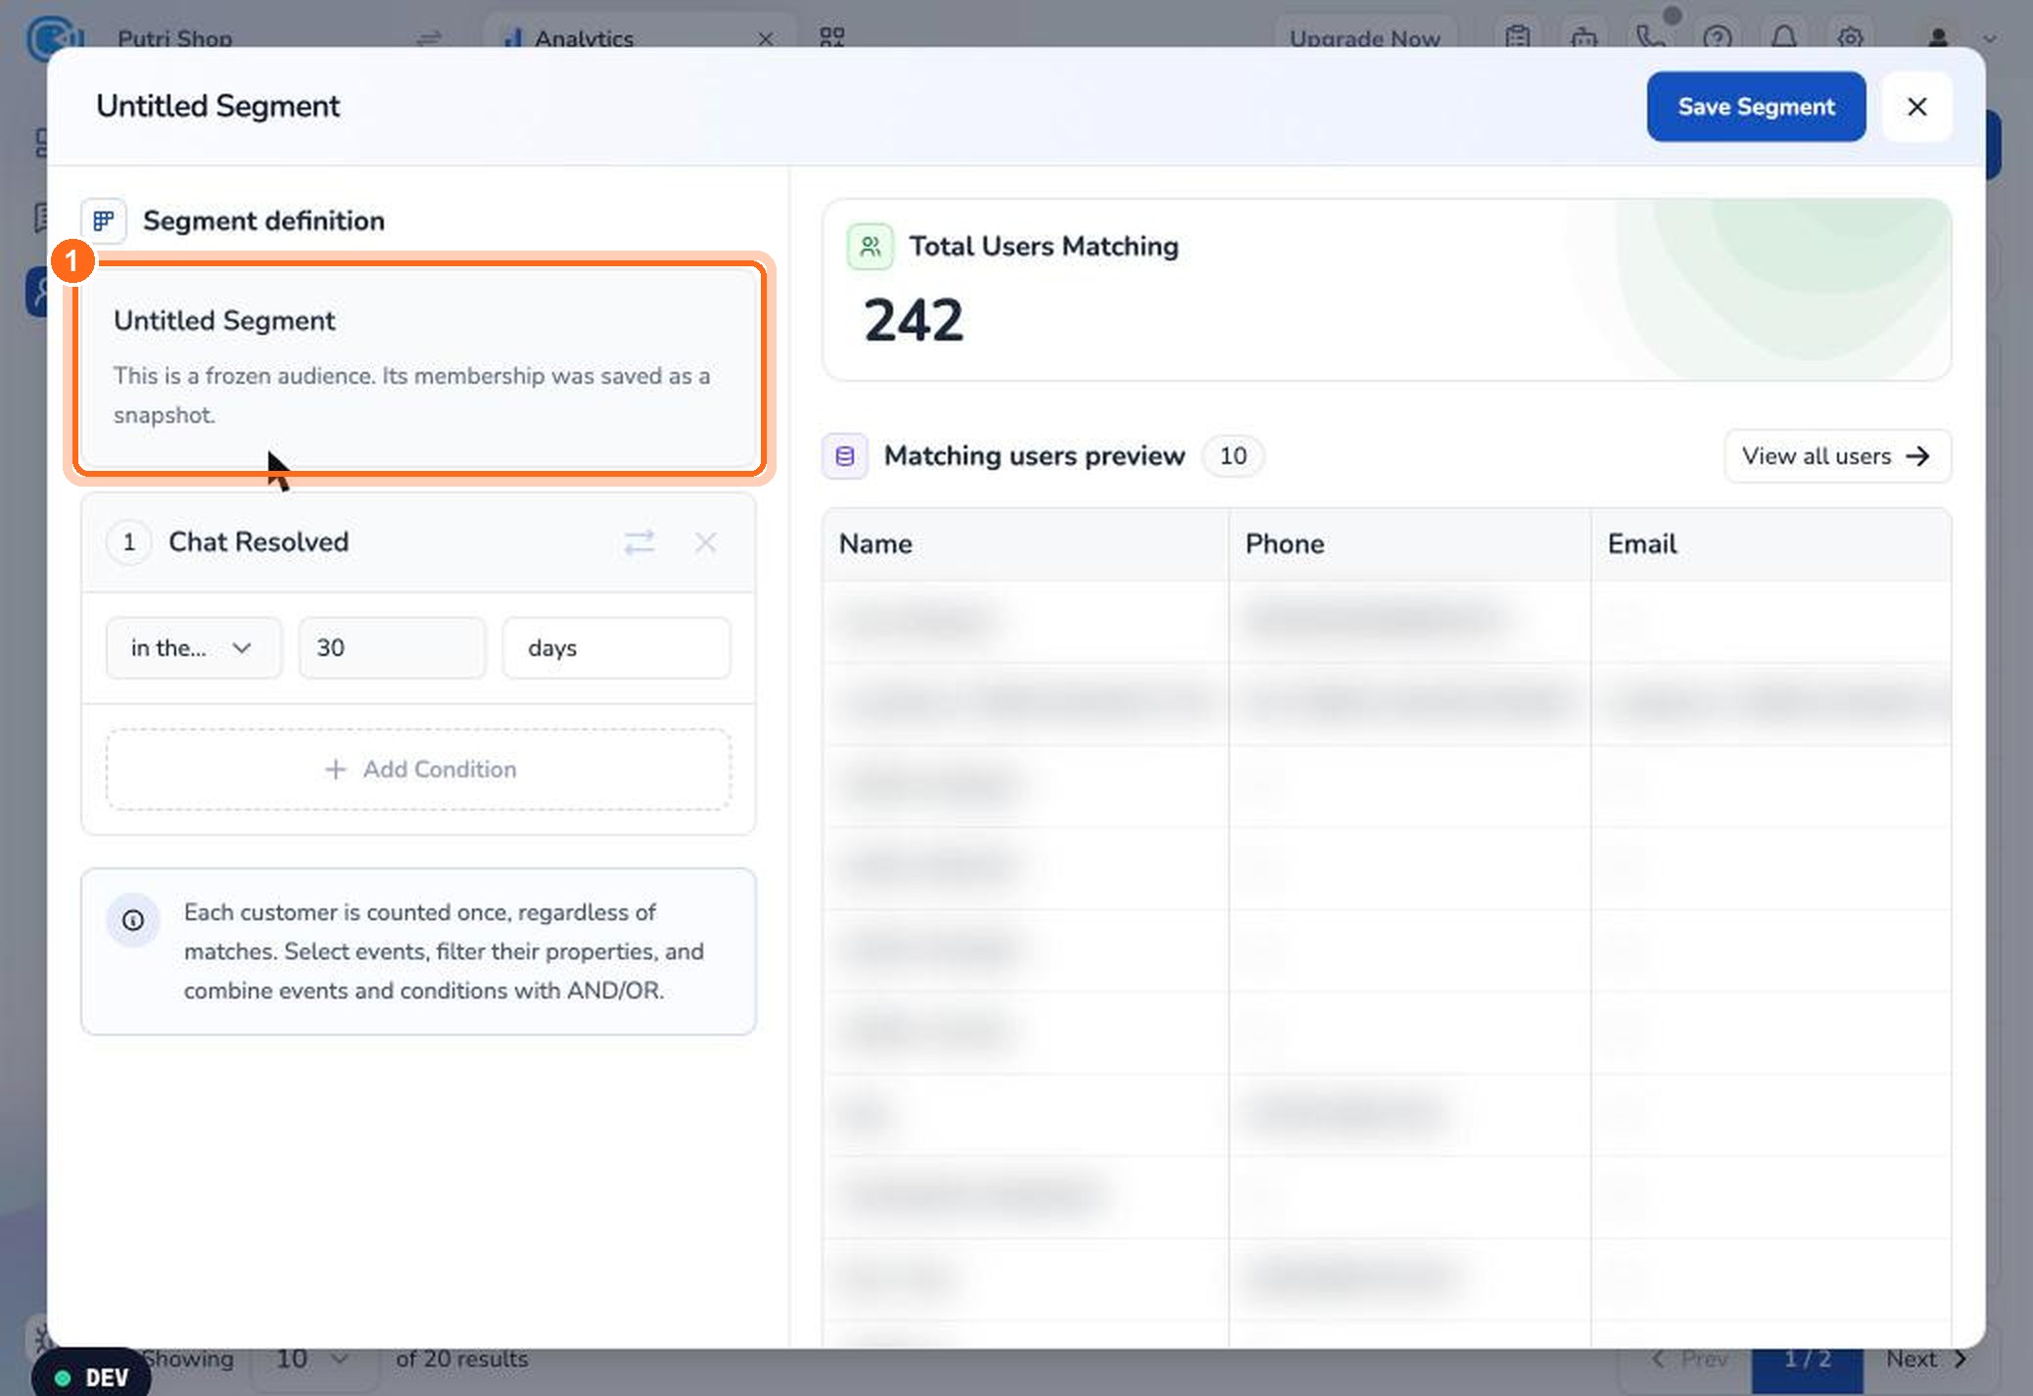Open rows-per-page dropdown in background page
This screenshot has height=1396, width=2033.
tap(313, 1359)
